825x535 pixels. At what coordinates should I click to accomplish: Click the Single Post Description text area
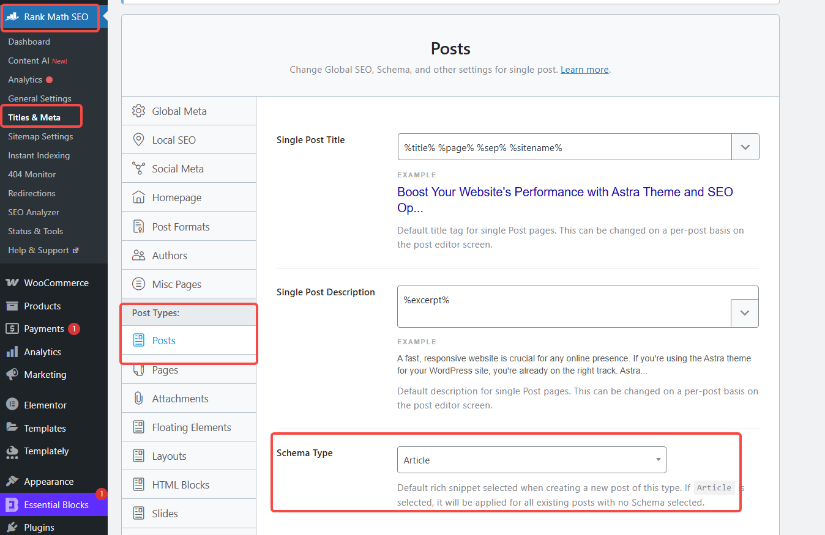click(x=563, y=306)
